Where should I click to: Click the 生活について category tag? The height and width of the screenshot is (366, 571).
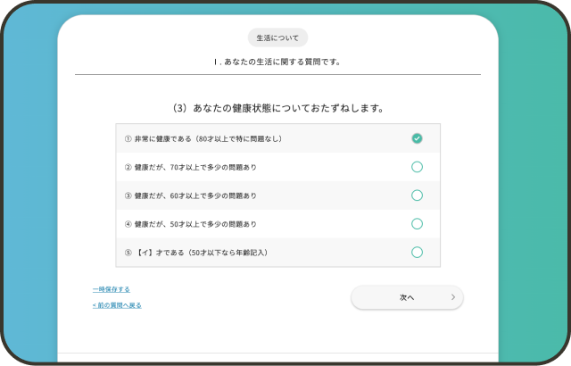point(277,38)
